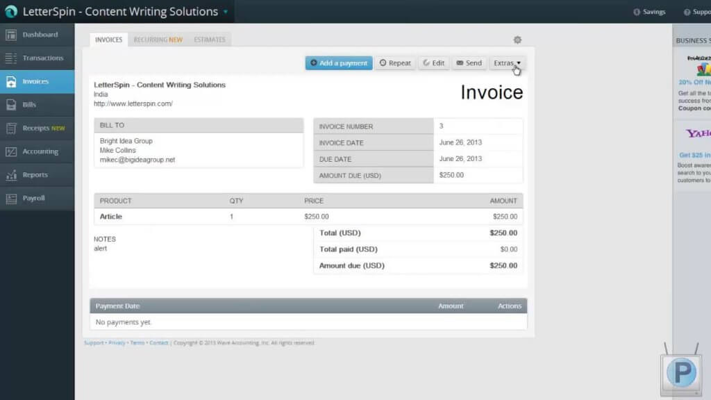This screenshot has height=400, width=711.
Task: Select the letterspin.com URL text
Action: (133, 104)
